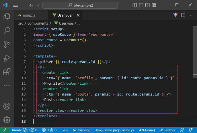
Task: Close the User.vue tab
Action: pos(78,15)
